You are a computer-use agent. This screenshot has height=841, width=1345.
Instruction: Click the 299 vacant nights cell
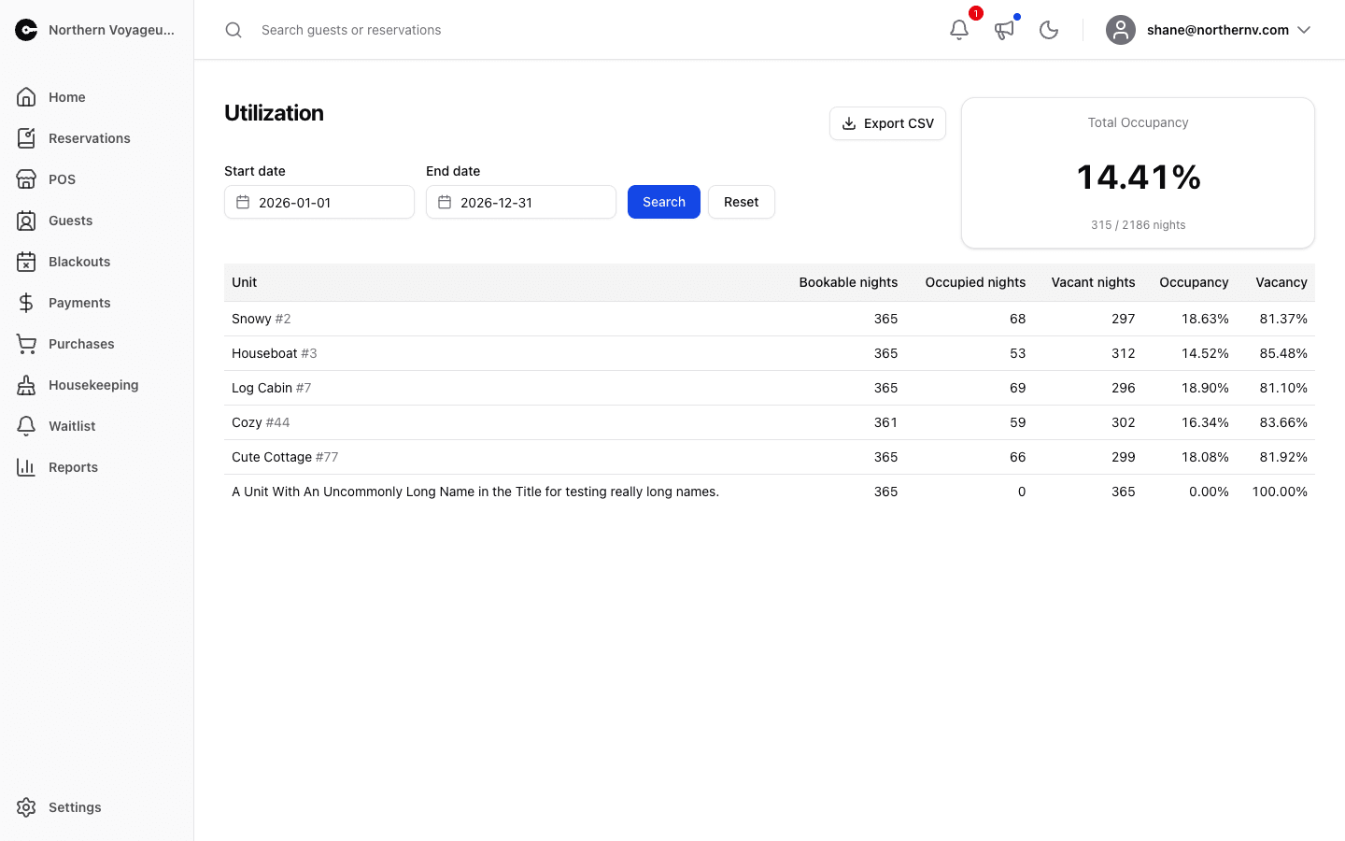1124,457
